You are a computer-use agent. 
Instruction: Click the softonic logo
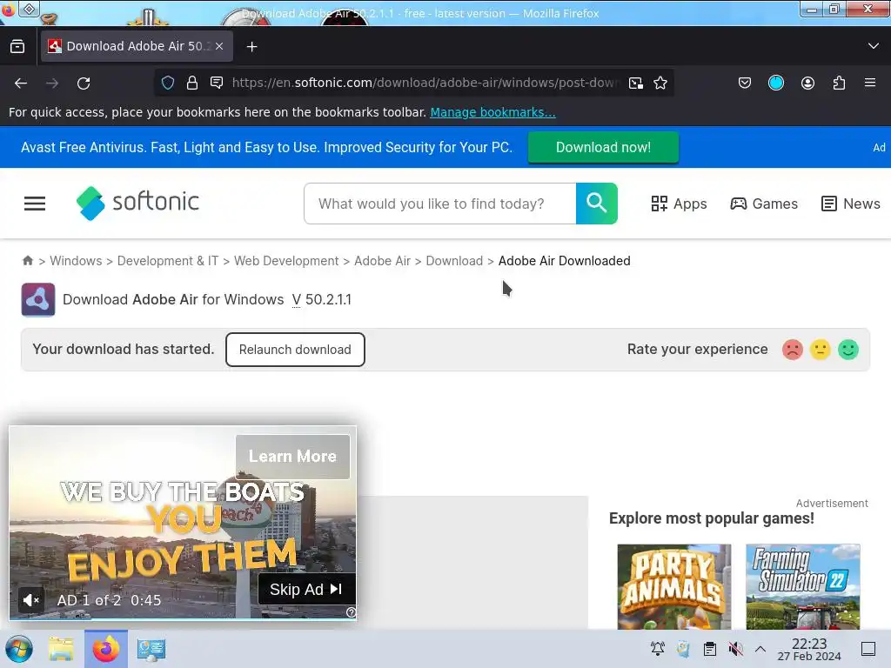(x=137, y=203)
